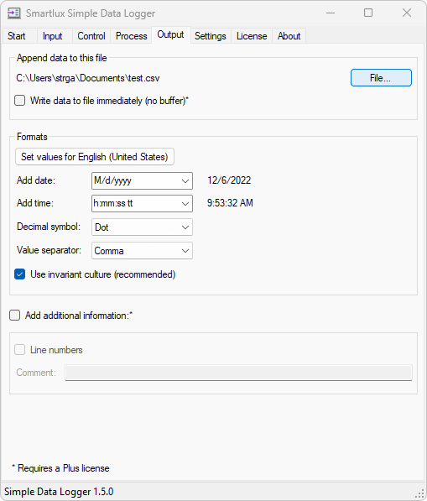Expand the Decimal symbol dropdown
Screen dimensions: 427x501
click(x=142, y=227)
